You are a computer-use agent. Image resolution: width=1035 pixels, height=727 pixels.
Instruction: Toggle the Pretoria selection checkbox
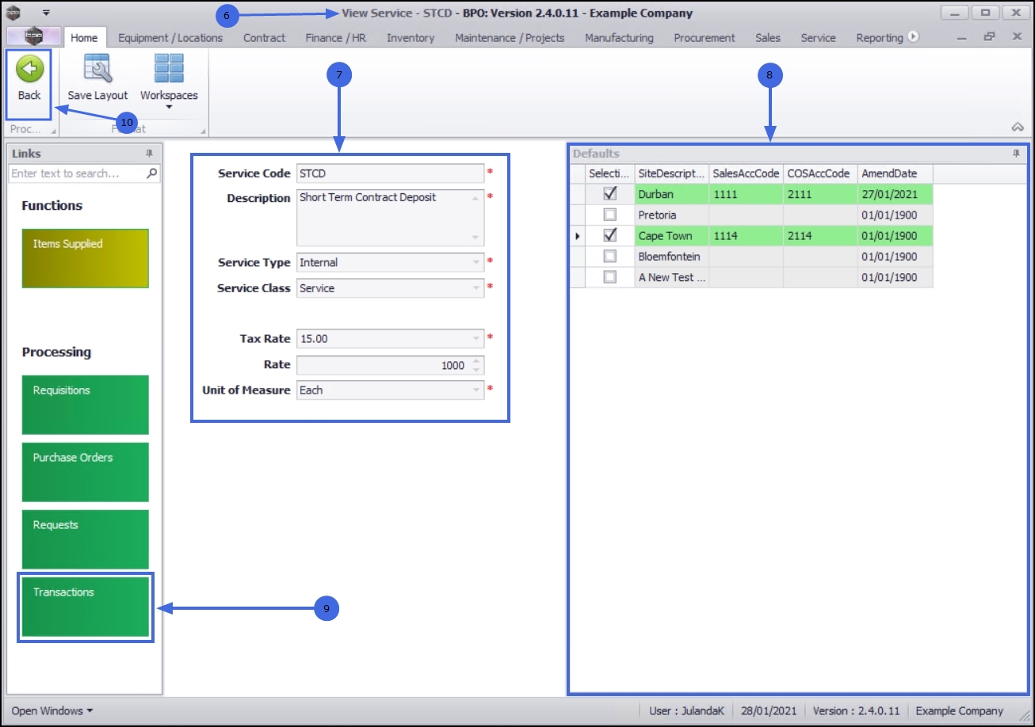(610, 215)
